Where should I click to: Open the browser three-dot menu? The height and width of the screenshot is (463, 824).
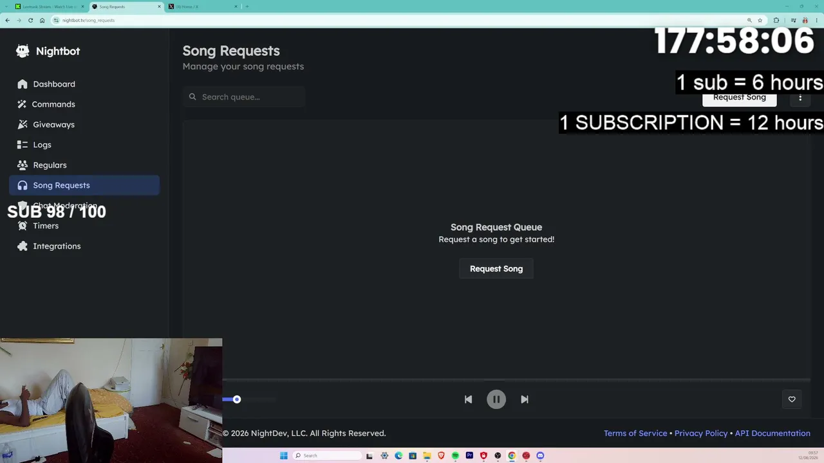pyautogui.click(x=816, y=21)
